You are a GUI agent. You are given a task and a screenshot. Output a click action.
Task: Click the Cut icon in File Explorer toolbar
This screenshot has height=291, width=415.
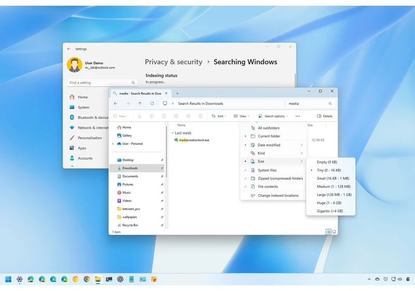click(140, 116)
